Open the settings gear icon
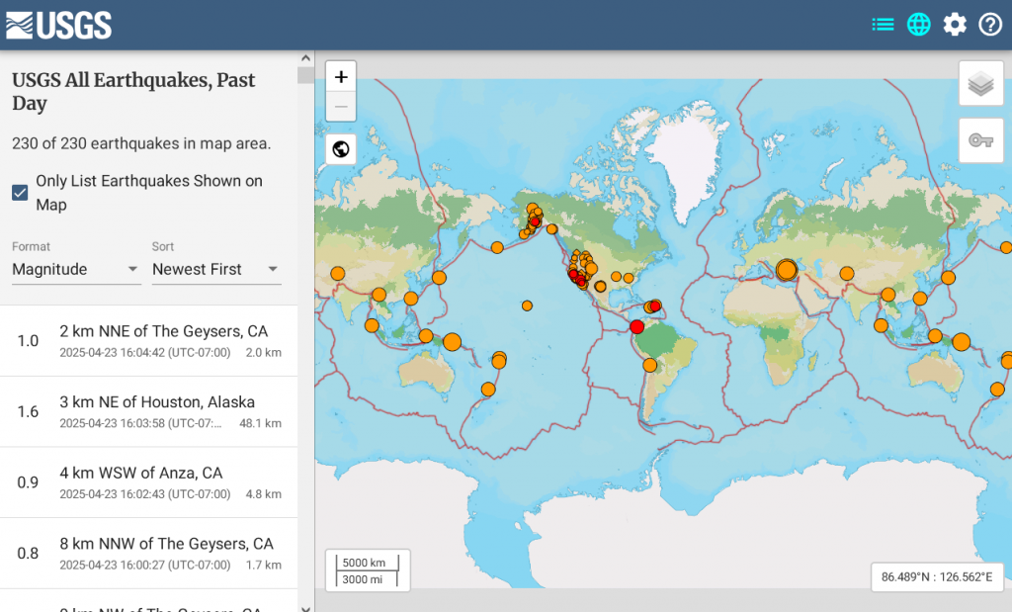 point(955,25)
